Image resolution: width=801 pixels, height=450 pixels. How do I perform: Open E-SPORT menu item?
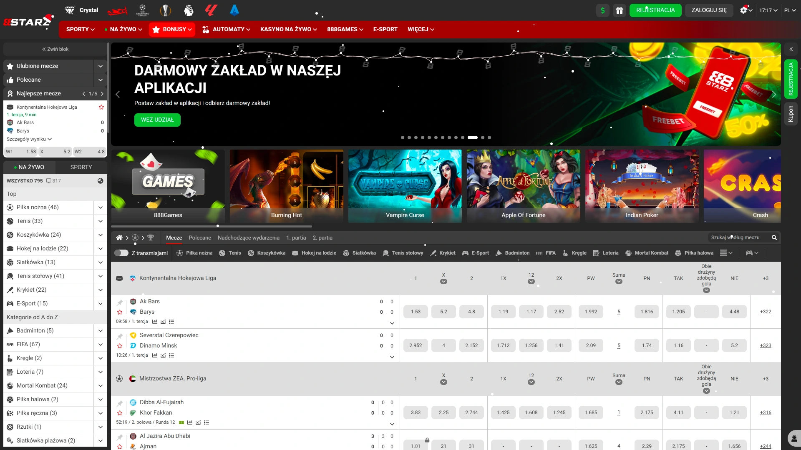(385, 29)
